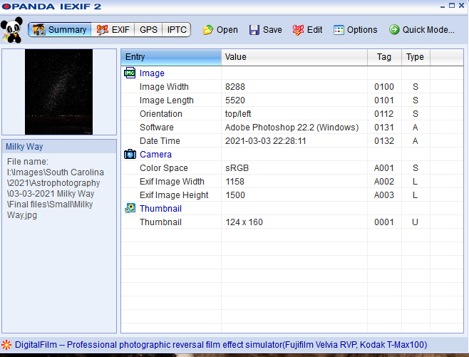Open the IPTC tab

click(177, 30)
